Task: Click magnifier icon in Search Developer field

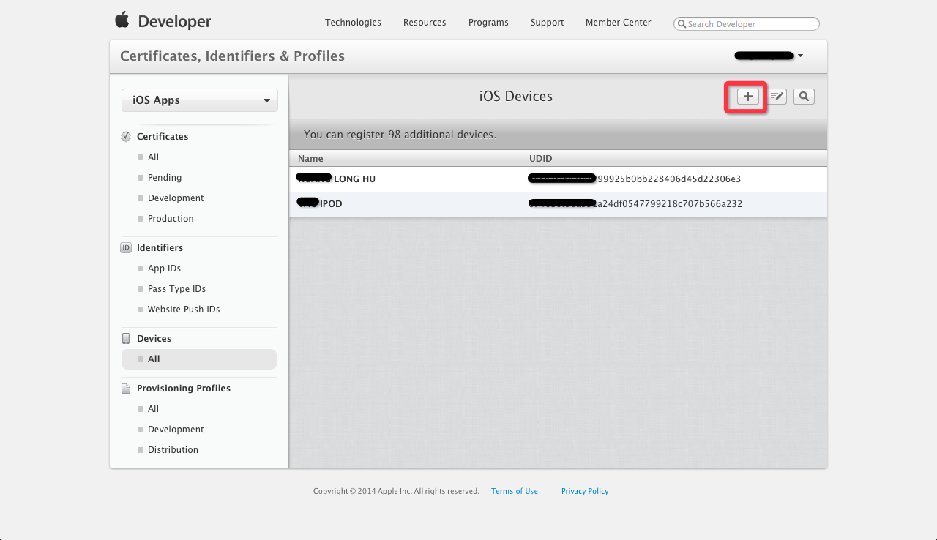Action: [682, 24]
